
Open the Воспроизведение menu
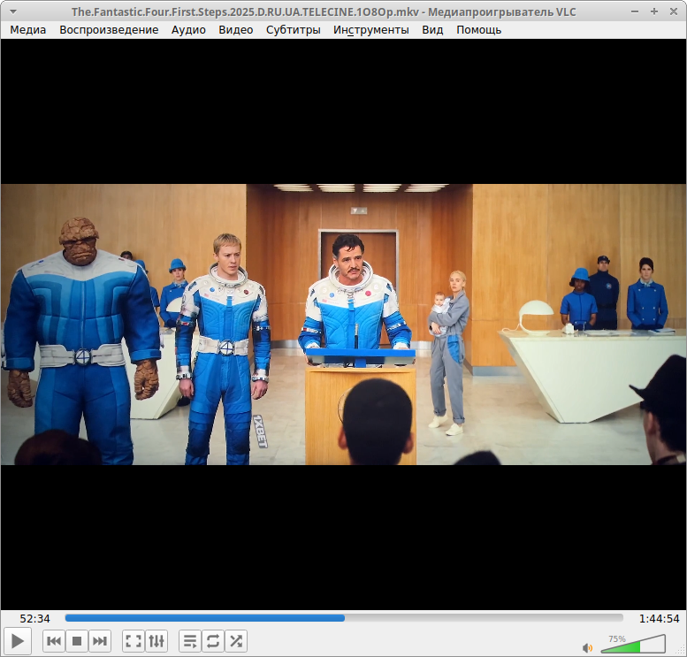(109, 30)
